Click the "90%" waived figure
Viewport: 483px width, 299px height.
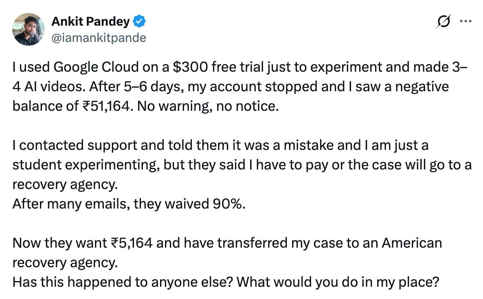[x=229, y=204]
